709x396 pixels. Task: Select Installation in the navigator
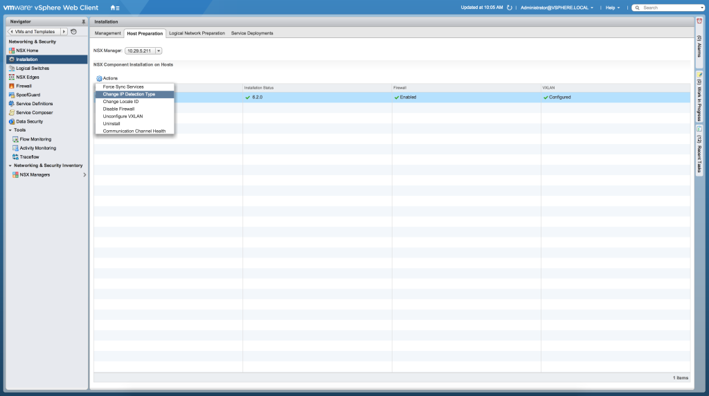click(47, 60)
